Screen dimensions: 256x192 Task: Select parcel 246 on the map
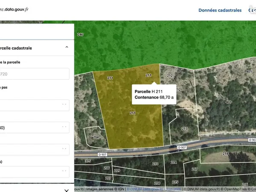pos(80,35)
